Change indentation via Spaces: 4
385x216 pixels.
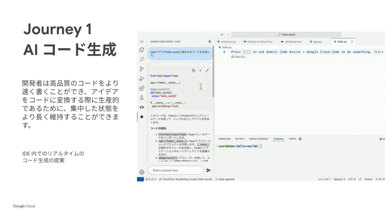click(x=339, y=179)
